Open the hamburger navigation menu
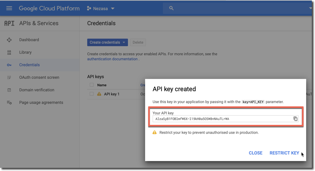Screen dimensions: 315x171 pos(9,8)
